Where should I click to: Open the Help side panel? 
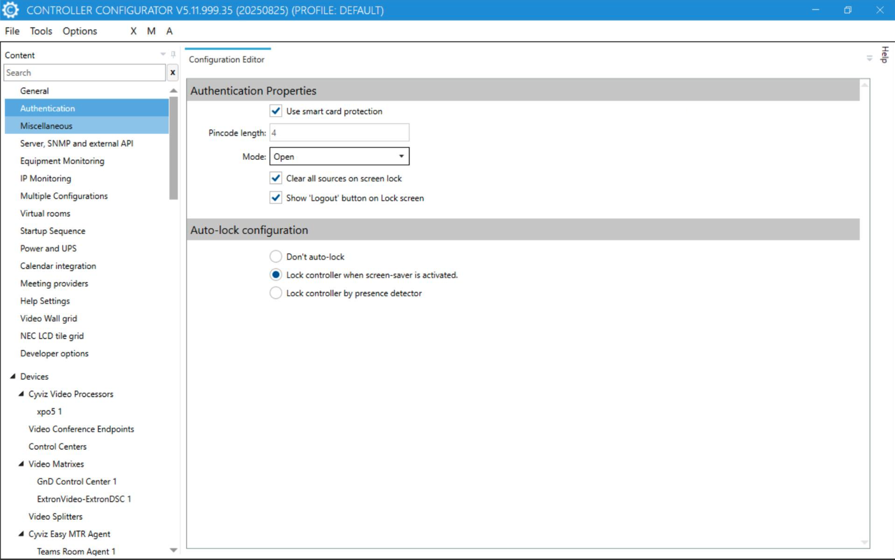pos(885,55)
